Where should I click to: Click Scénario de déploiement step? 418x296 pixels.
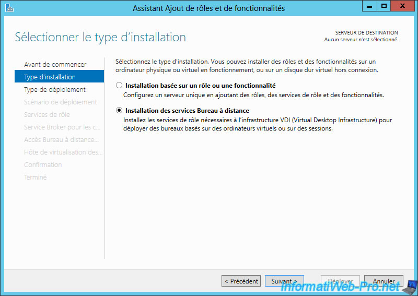(60, 102)
